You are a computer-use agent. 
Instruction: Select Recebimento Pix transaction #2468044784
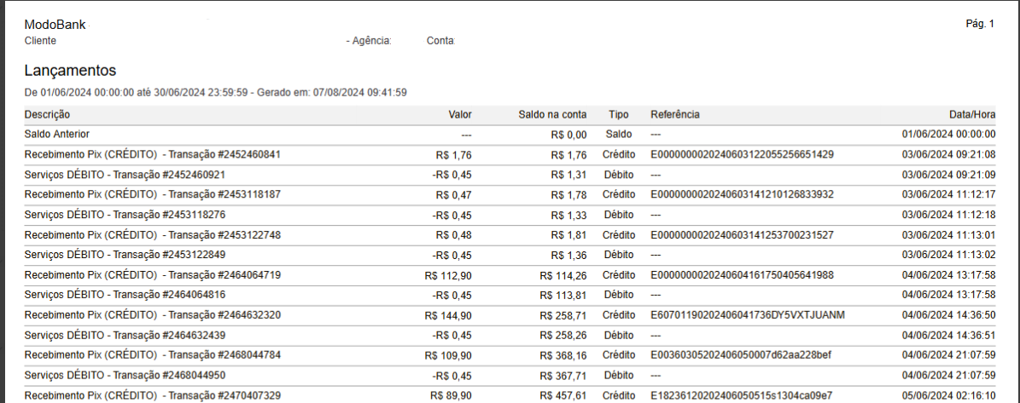153,355
